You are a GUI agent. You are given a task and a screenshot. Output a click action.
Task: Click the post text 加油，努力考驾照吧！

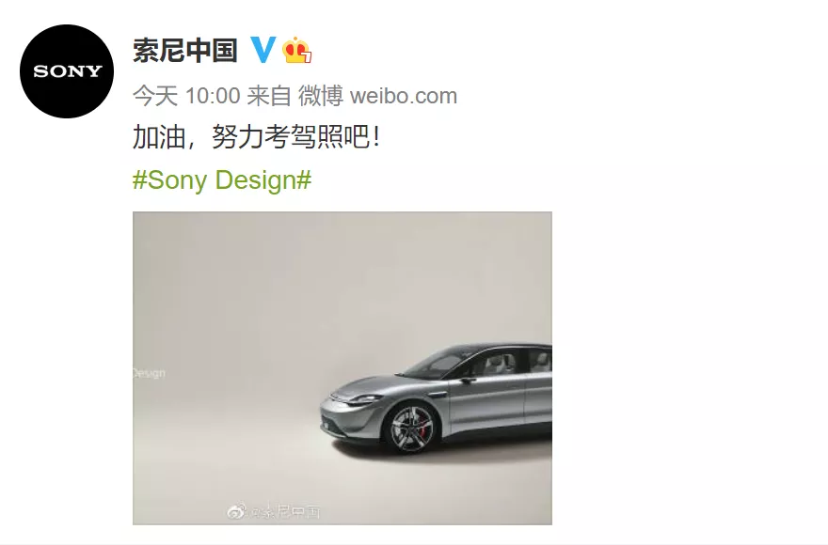point(257,138)
